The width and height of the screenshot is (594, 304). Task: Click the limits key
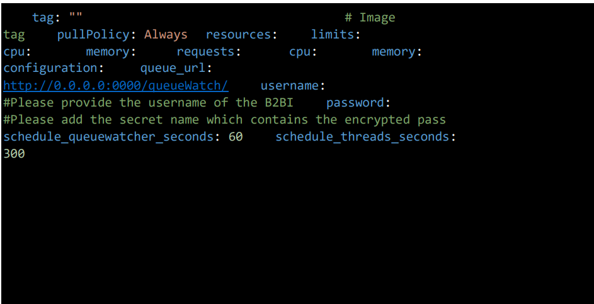coord(332,35)
